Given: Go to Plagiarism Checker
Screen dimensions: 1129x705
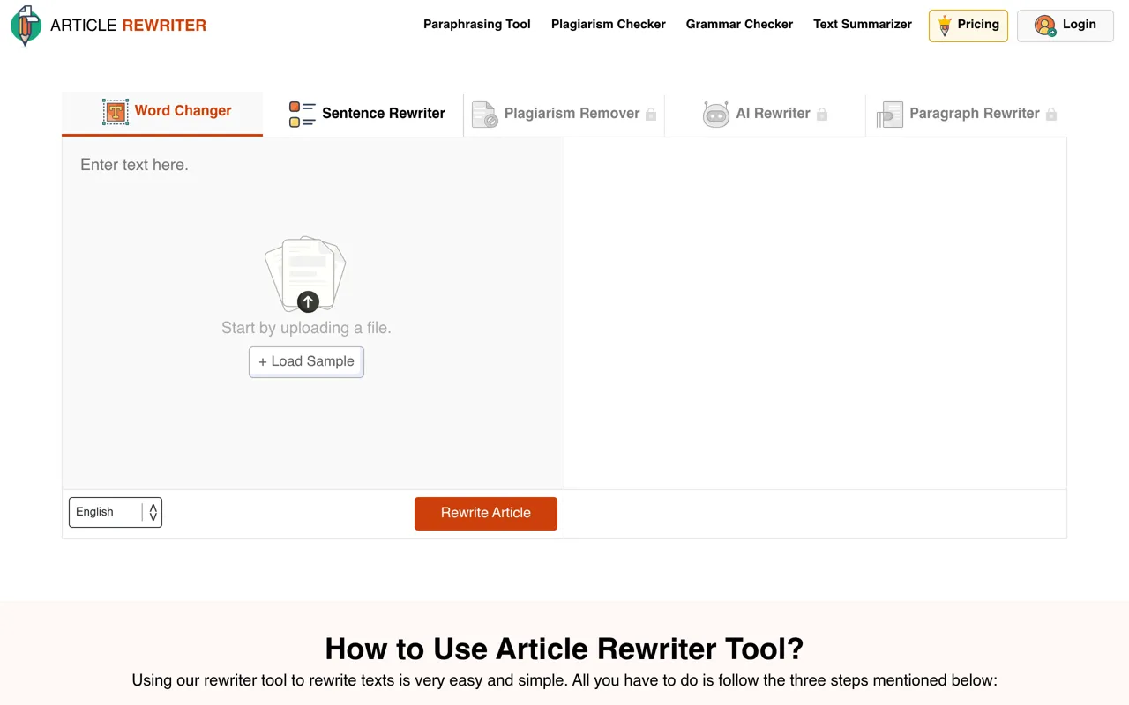Looking at the screenshot, I should 609,24.
